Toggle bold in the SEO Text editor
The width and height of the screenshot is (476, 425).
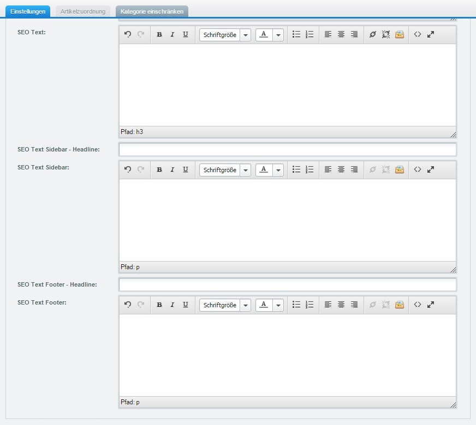pos(159,34)
